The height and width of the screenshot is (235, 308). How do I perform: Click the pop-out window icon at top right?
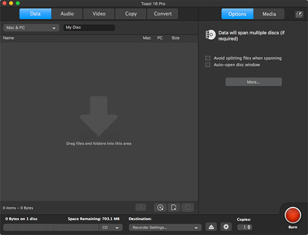click(299, 14)
